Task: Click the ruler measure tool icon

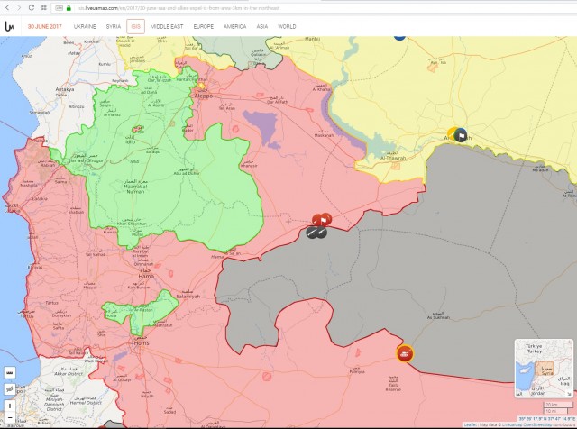Action: tap(9, 372)
